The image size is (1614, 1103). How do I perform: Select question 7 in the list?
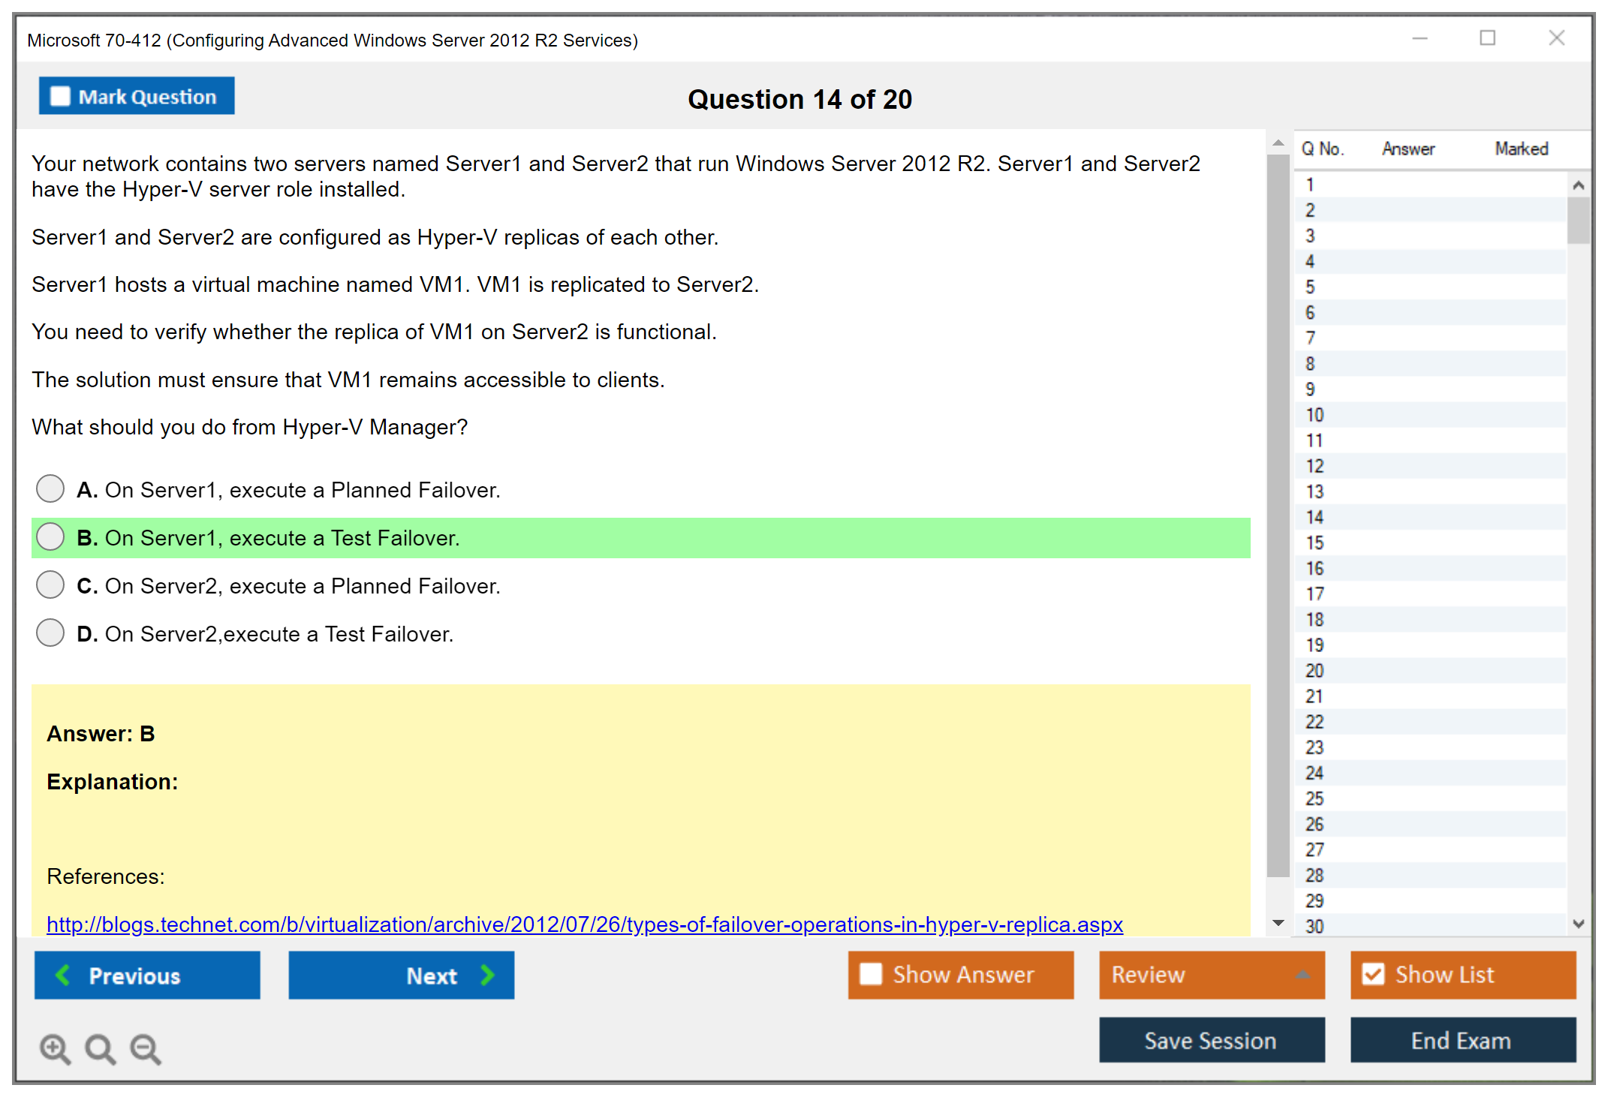coord(1310,338)
